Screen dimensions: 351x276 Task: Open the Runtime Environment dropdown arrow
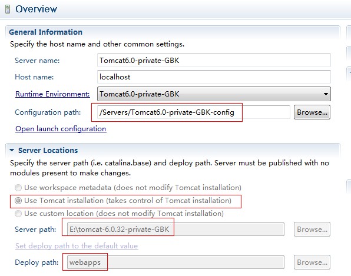click(326, 94)
